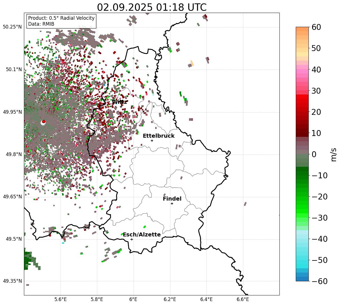Click the 'Data: RMIB' legend line
Viewport: 340px width, 305px height.
point(41,24)
